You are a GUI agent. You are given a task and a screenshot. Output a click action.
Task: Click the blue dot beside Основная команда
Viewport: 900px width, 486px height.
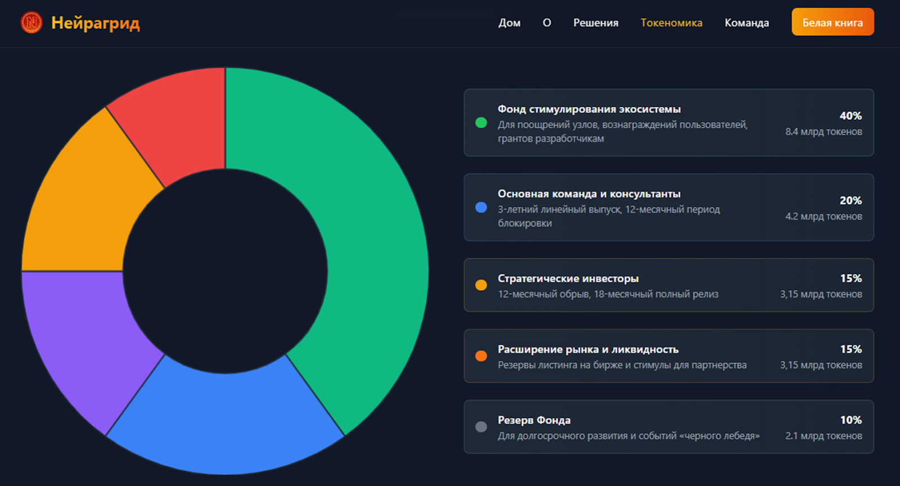pos(481,208)
